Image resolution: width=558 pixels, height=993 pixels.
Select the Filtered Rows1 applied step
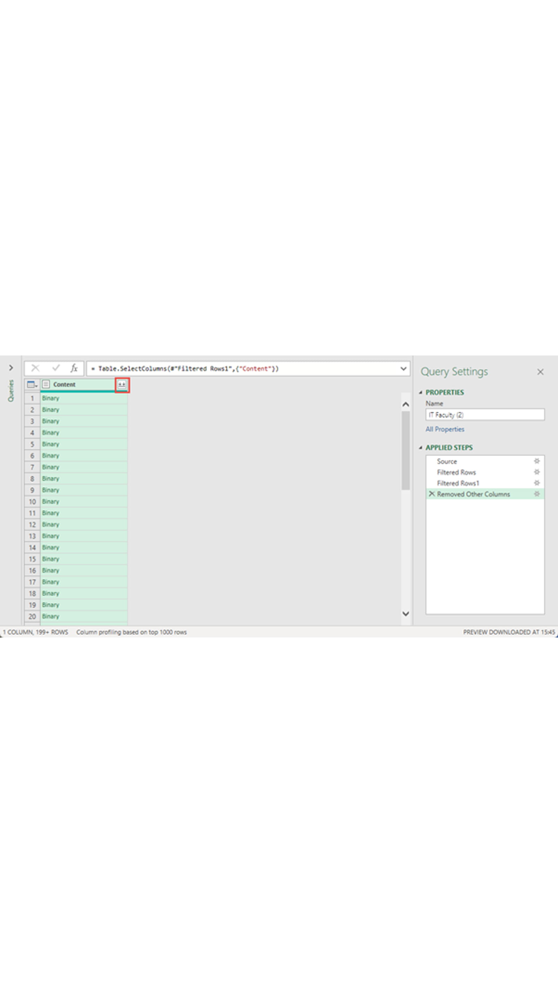tap(458, 483)
